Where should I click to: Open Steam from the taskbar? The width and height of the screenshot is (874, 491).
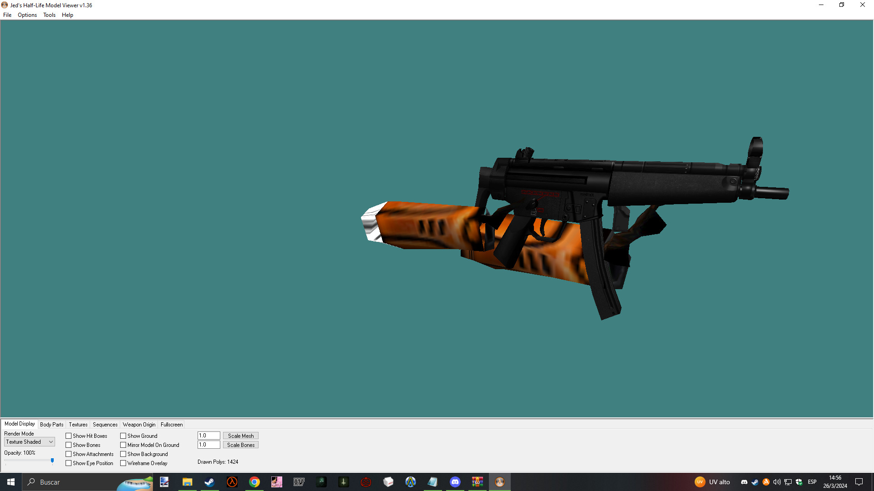209,482
